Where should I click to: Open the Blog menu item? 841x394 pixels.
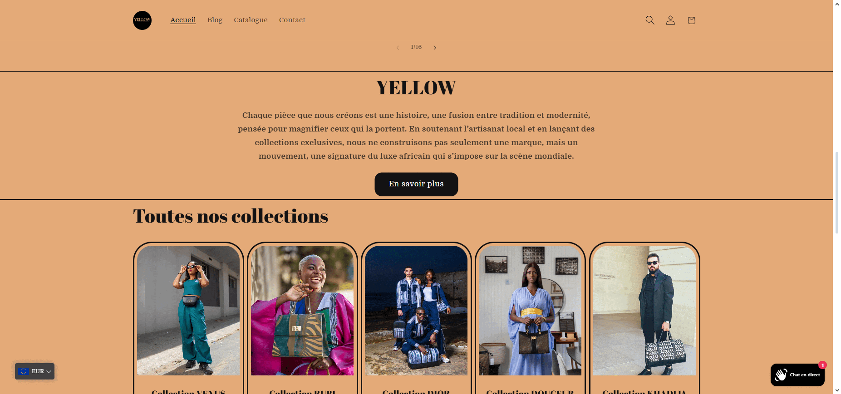[215, 20]
